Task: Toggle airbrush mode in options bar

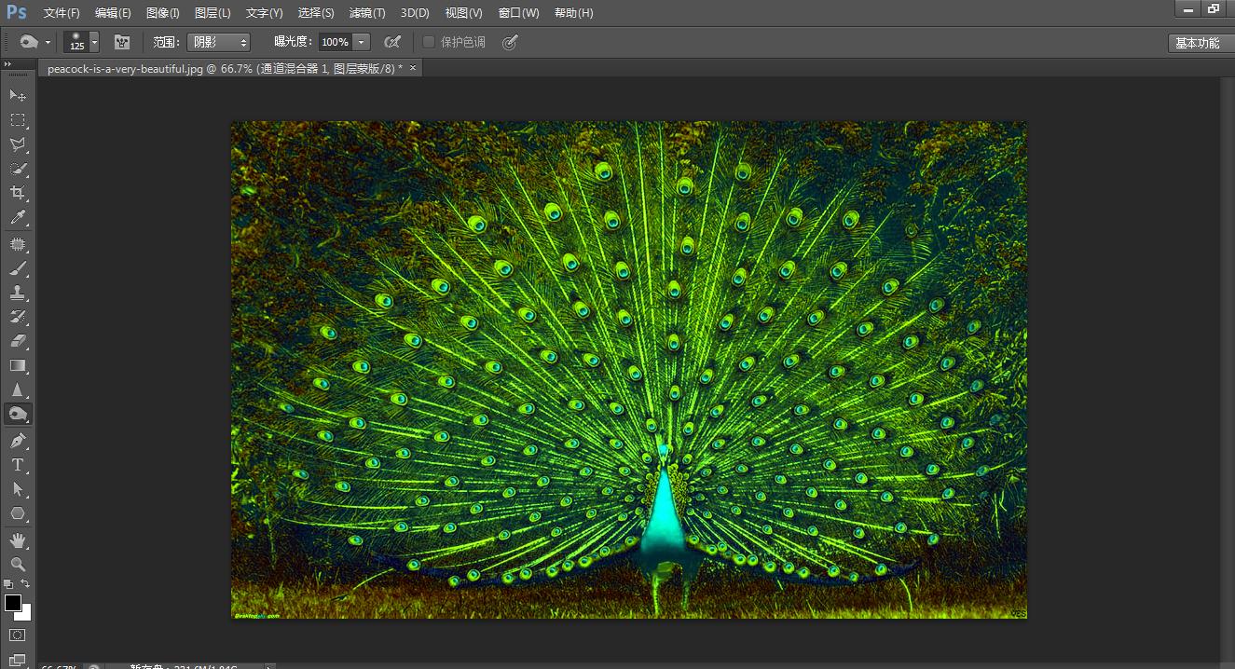Action: [392, 42]
